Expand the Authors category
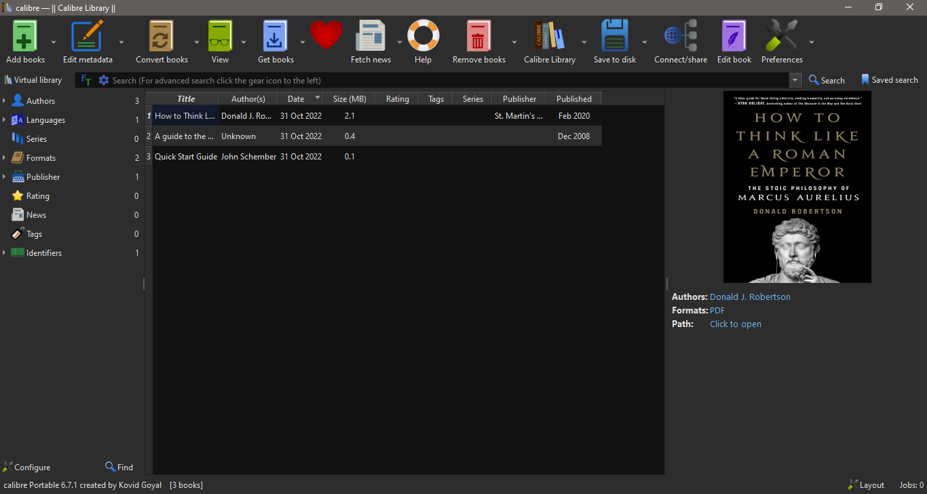The height and width of the screenshot is (494, 927). pos(4,100)
